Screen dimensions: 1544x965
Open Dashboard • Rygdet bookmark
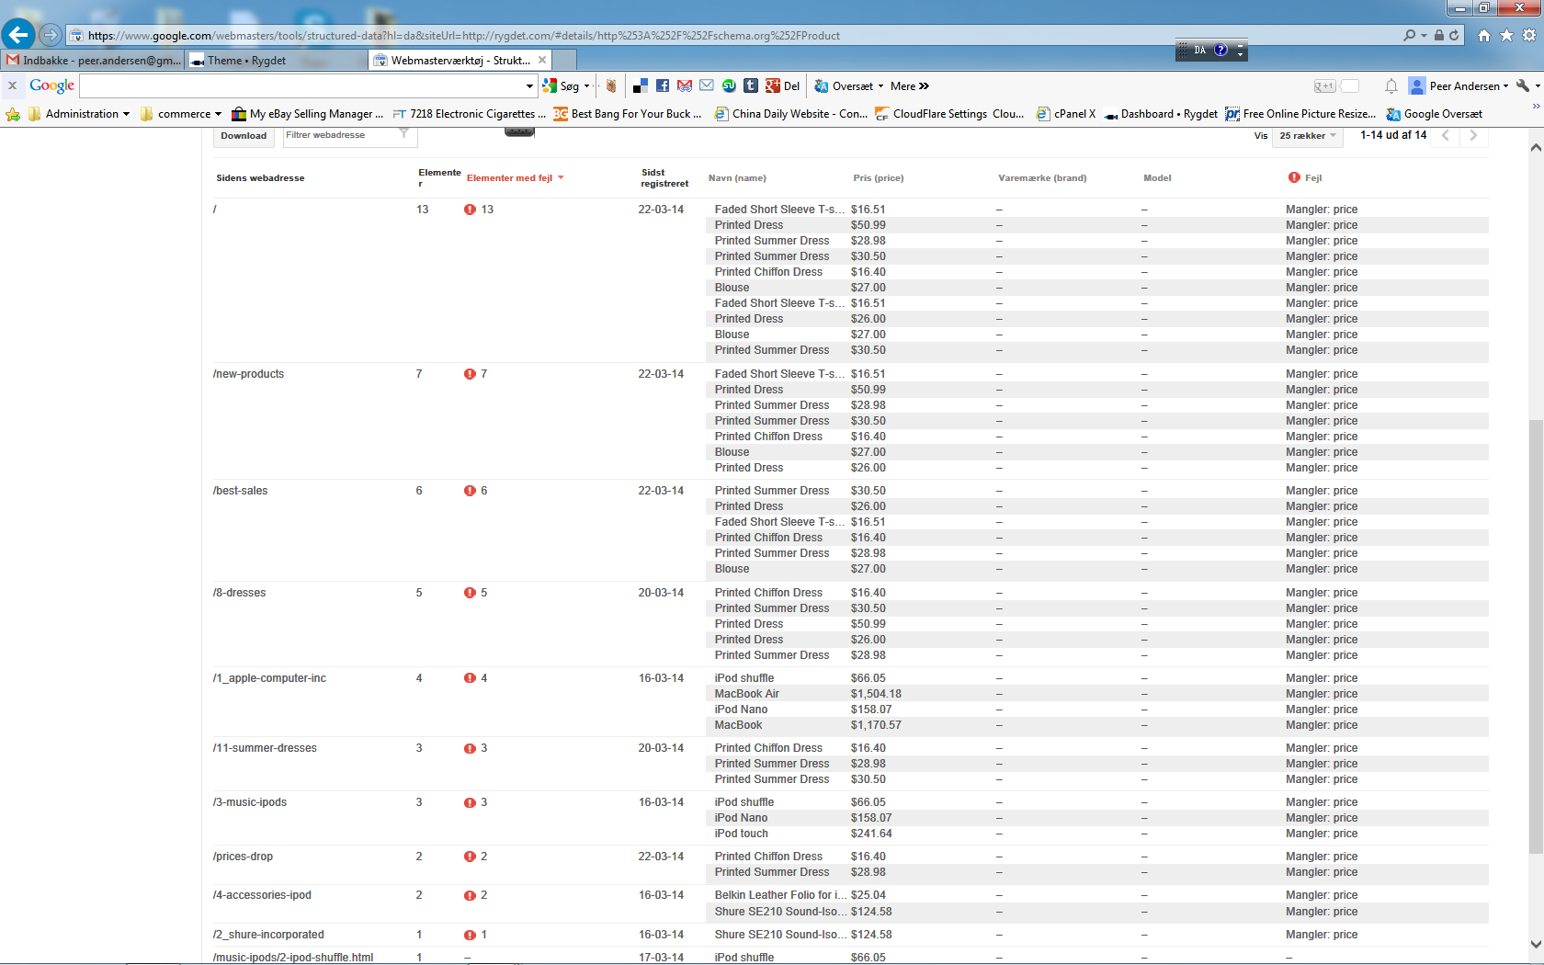(1160, 114)
